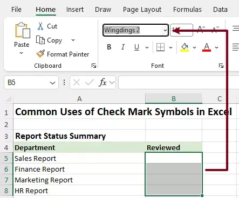The width and height of the screenshot is (239, 198).
Task: Open the Data tab
Action: [x=220, y=10]
